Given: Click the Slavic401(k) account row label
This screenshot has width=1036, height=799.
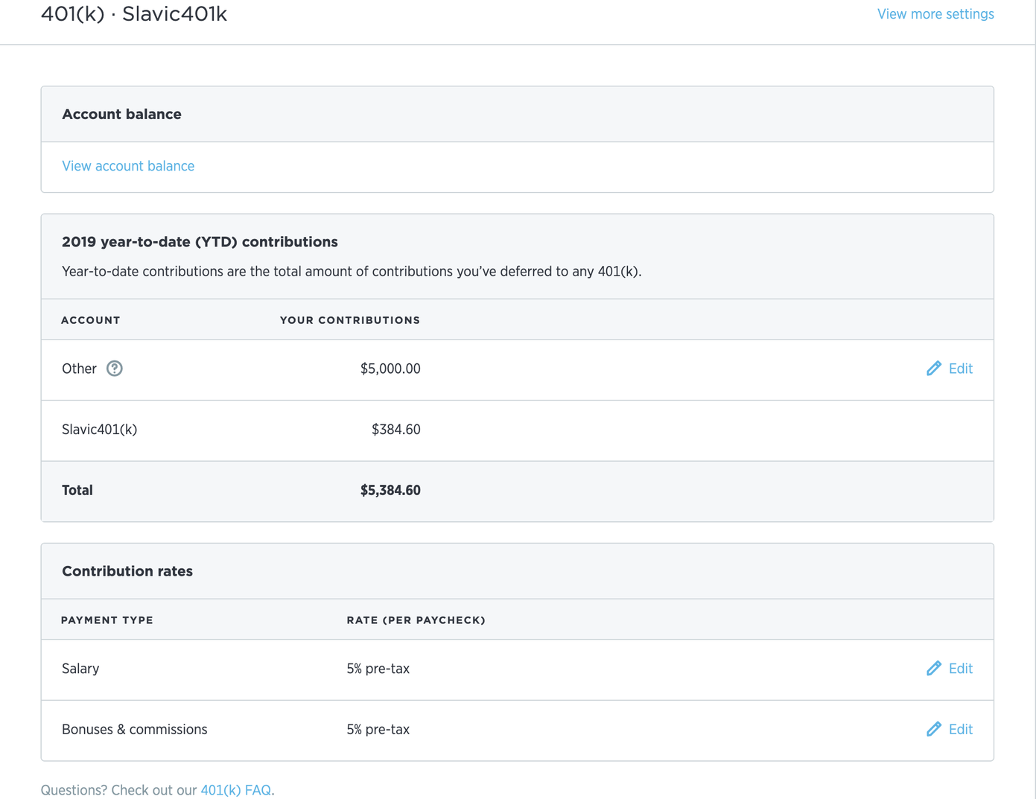Looking at the screenshot, I should pyautogui.click(x=99, y=430).
